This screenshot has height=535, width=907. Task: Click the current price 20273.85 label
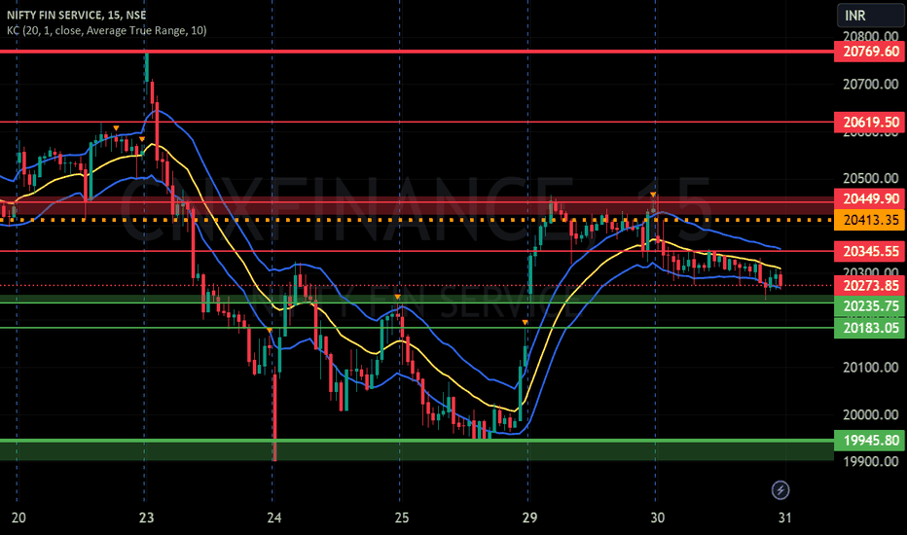(x=870, y=286)
